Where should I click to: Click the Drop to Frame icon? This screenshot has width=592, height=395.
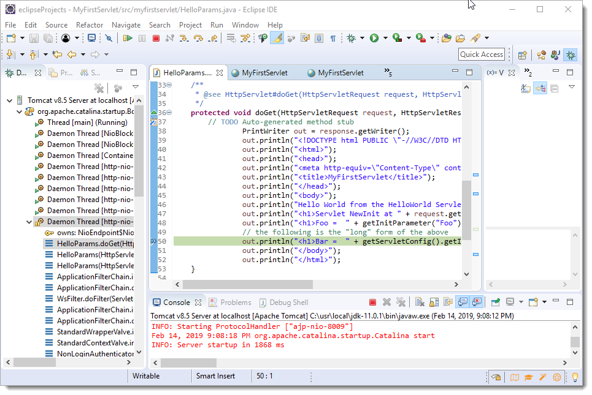(231, 38)
